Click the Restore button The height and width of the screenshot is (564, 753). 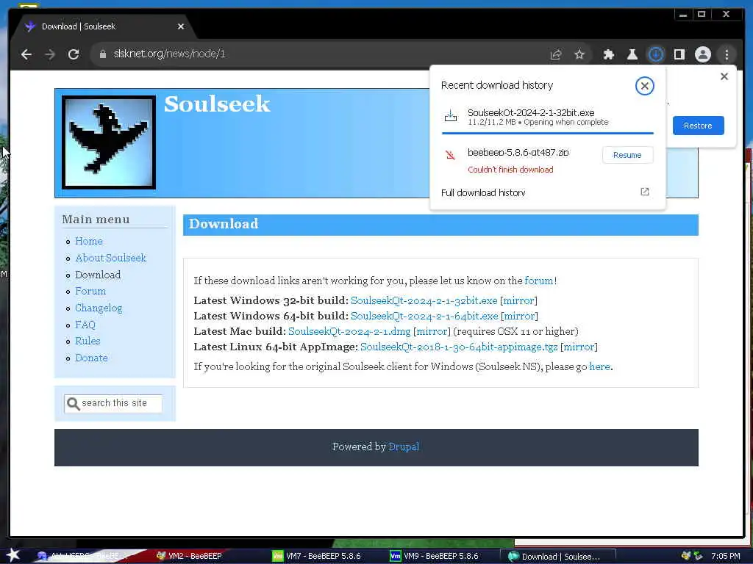coord(698,125)
